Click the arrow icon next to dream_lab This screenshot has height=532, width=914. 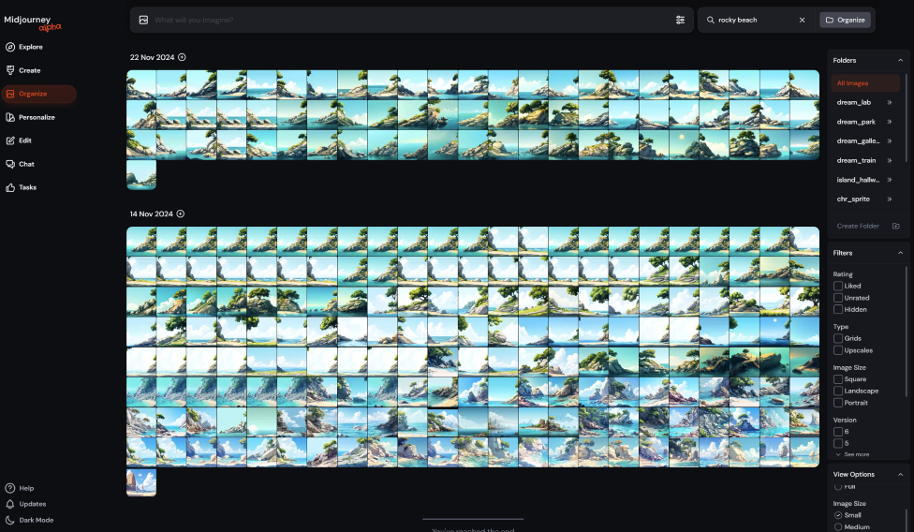tap(890, 102)
